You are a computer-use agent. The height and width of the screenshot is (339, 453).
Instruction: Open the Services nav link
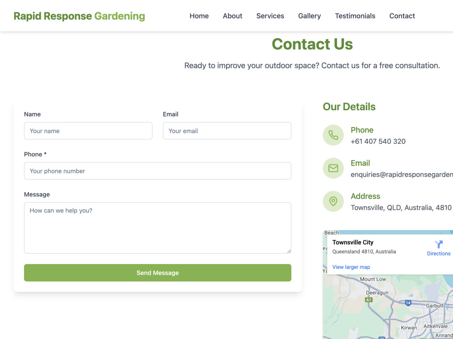coord(270,16)
